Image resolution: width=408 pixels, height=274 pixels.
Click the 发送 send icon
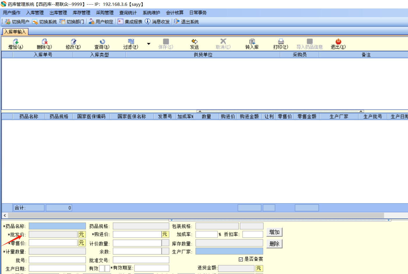195,42
